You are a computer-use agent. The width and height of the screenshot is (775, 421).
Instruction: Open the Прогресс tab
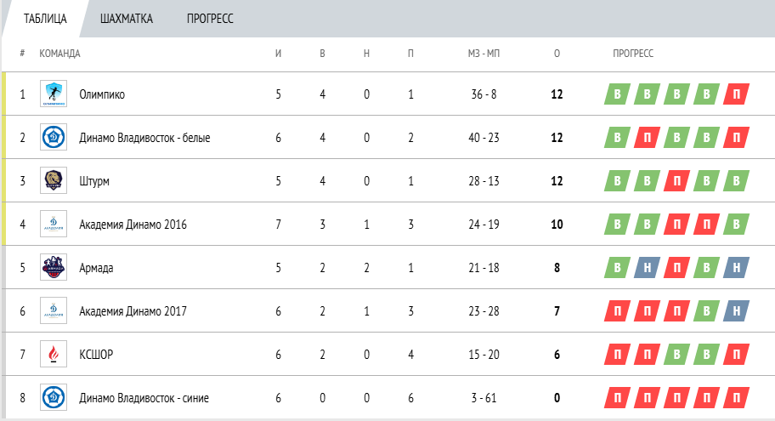coord(210,19)
